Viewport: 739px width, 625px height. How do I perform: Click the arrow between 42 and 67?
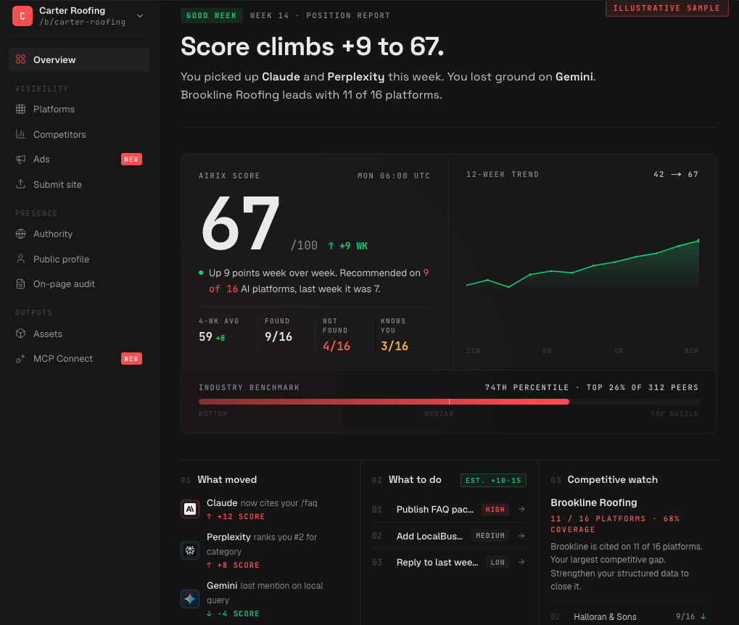[x=676, y=175]
